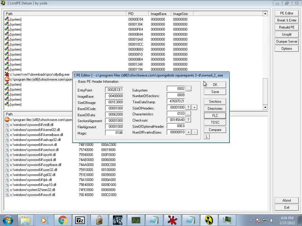Increase NumOfRvaAndSizes with plus button
Viewport: 302px width, 226px height.
(188, 132)
